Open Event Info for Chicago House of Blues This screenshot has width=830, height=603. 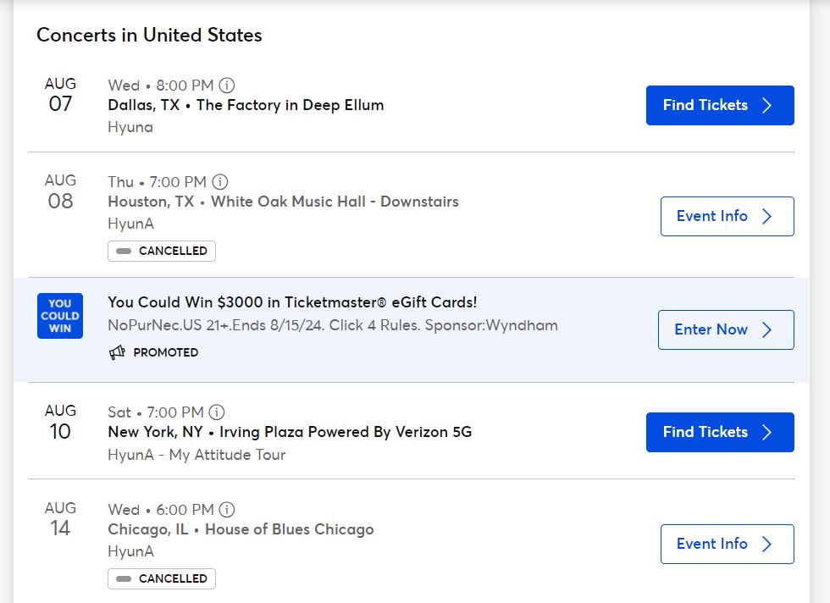[727, 544]
